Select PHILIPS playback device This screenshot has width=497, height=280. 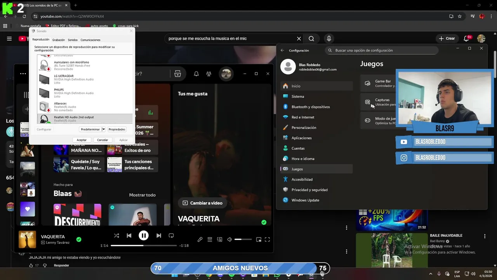pyautogui.click(x=85, y=93)
